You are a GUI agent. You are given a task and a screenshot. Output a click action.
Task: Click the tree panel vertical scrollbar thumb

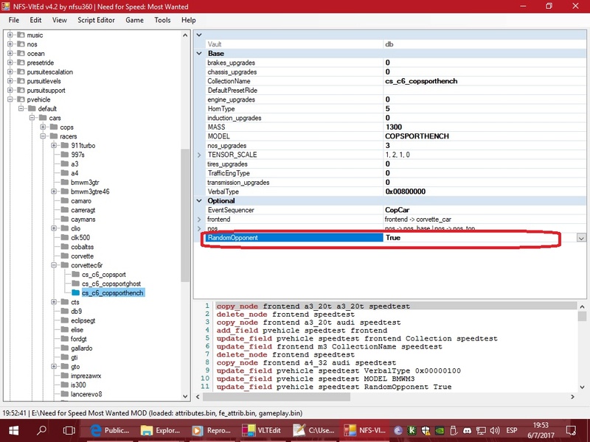[x=185, y=215]
